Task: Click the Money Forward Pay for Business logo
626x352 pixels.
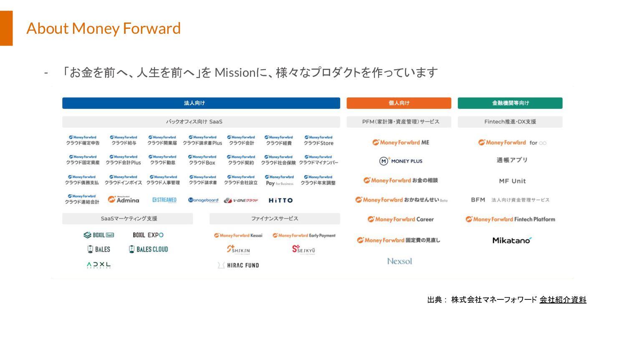Action: (280, 180)
